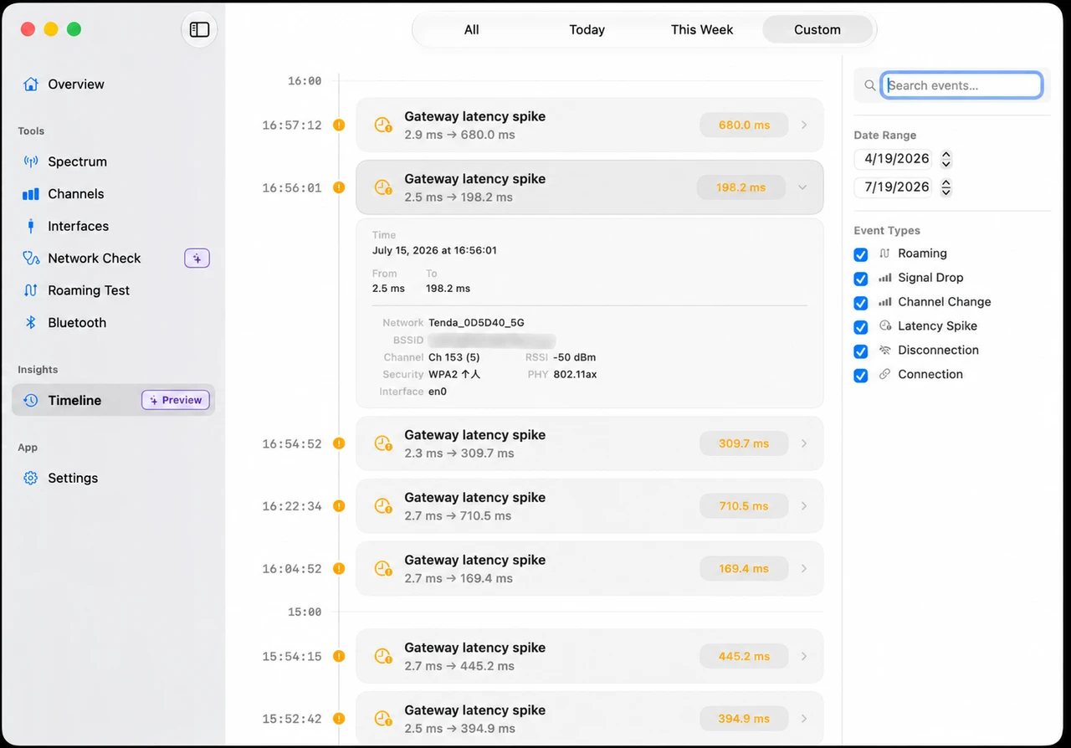Disable the Disconnection checkbox
1071x748 pixels.
pyautogui.click(x=861, y=351)
